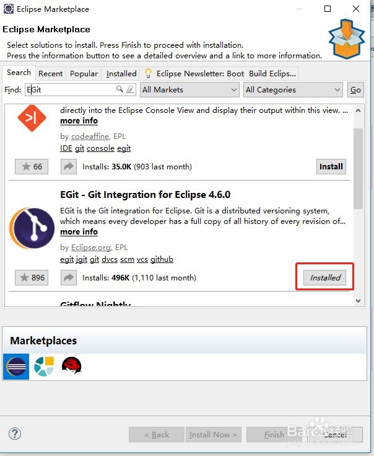Image resolution: width=374 pixels, height=456 pixels.
Task: Click the search magnifier icon in Find field
Action: (x=120, y=89)
